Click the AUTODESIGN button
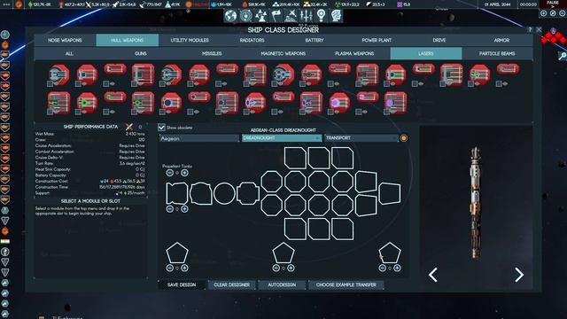The width and height of the screenshot is (567, 319). (282, 285)
